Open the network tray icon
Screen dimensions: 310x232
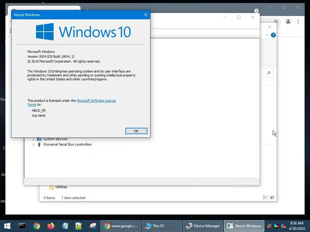[x=269, y=226]
